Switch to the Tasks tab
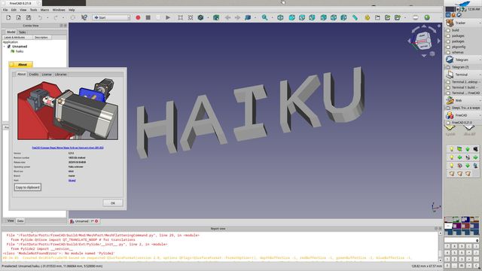Screen dimensions: 482x271 point(22,32)
